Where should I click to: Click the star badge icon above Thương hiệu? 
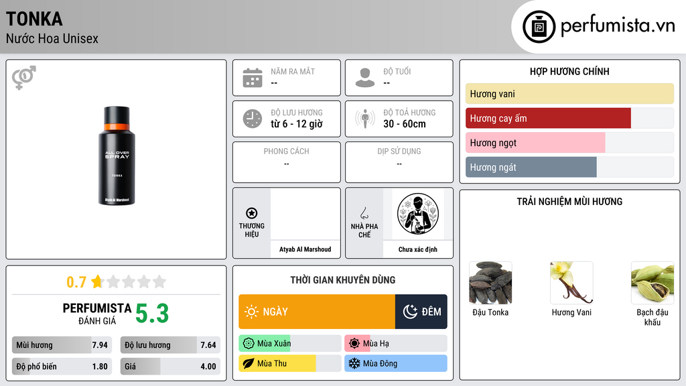click(x=252, y=213)
